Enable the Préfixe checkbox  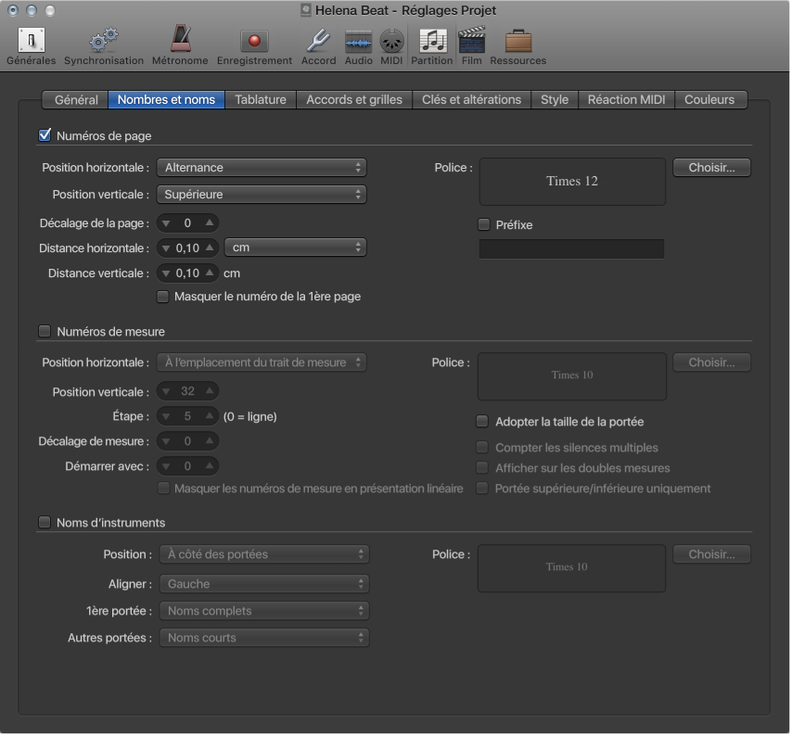pos(483,224)
